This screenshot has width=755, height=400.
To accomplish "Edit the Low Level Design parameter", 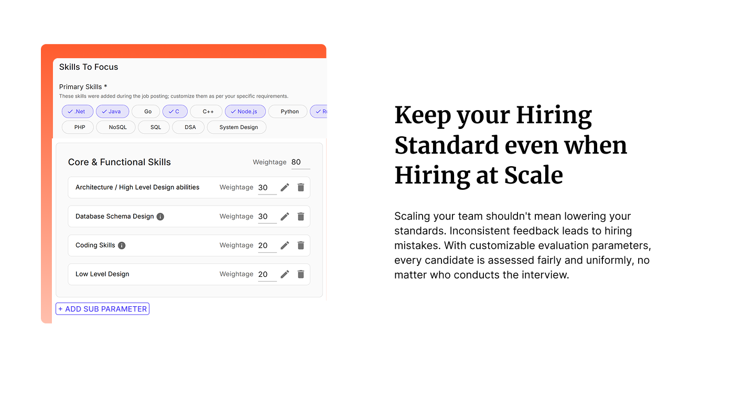I will [x=285, y=274].
